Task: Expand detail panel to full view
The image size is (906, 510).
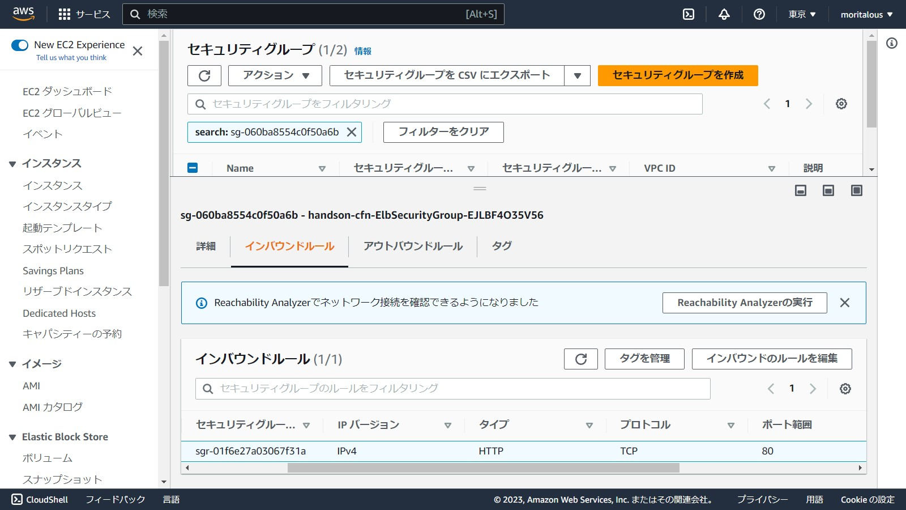Action: tap(857, 190)
